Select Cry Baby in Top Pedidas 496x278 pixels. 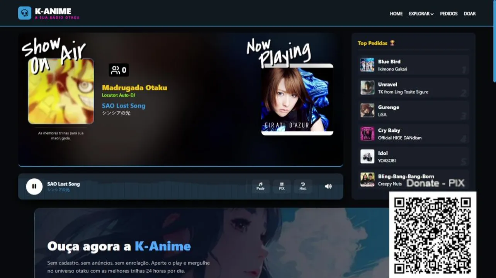pos(413,134)
